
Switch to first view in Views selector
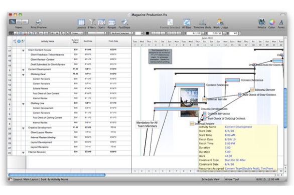(x=13, y=21)
